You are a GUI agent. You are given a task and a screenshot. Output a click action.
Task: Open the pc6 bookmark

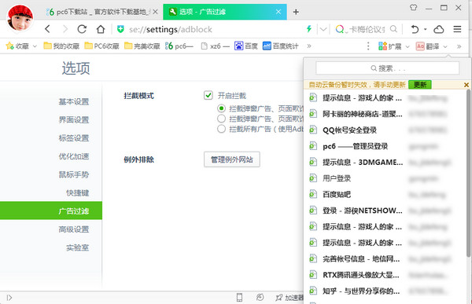179,46
